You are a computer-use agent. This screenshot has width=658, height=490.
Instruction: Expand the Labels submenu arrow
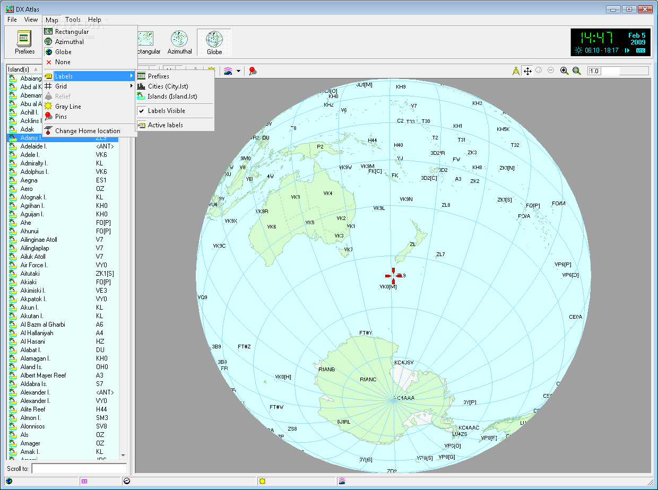click(x=132, y=76)
